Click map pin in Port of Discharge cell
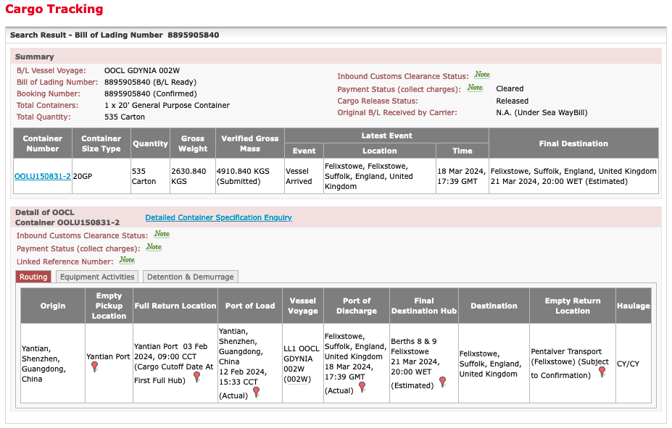Image resolution: width=672 pixels, height=428 pixels. click(x=362, y=387)
